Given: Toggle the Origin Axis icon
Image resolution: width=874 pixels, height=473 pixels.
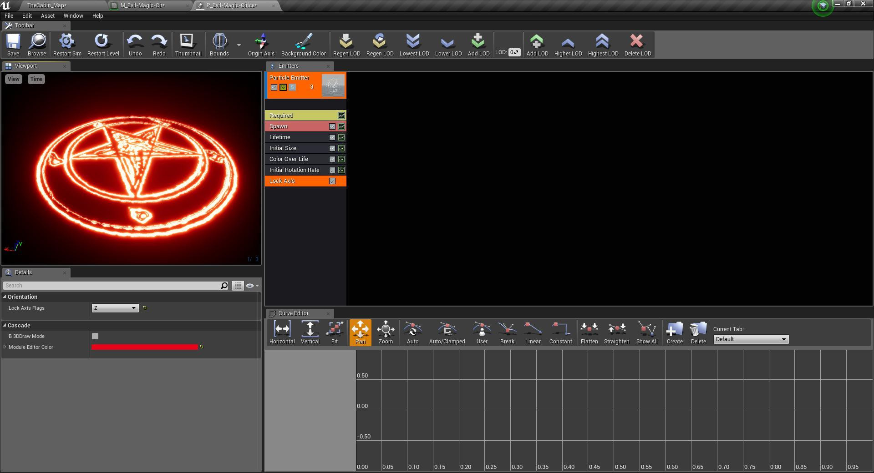Looking at the screenshot, I should tap(261, 45).
